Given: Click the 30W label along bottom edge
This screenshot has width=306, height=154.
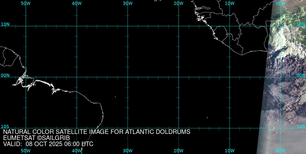Looking at the screenshot, I should 128,151.
